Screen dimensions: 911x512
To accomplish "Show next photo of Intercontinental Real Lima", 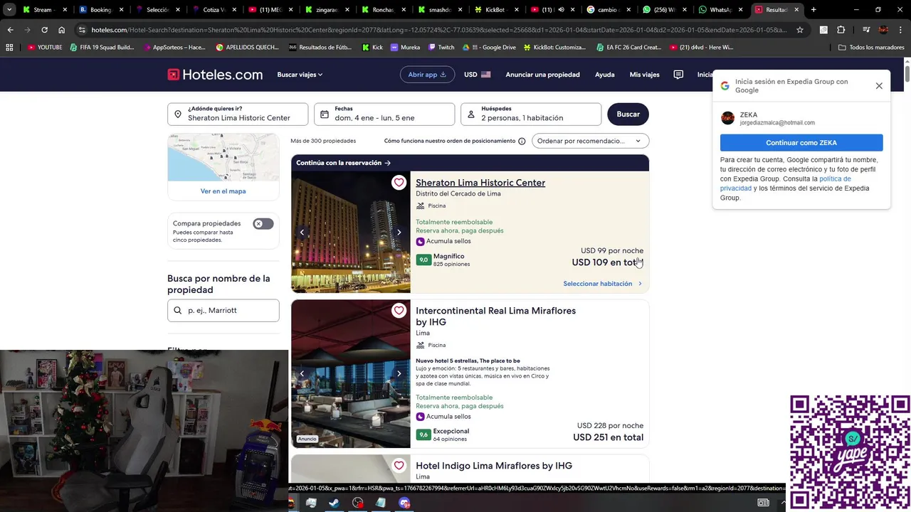I will pos(399,373).
